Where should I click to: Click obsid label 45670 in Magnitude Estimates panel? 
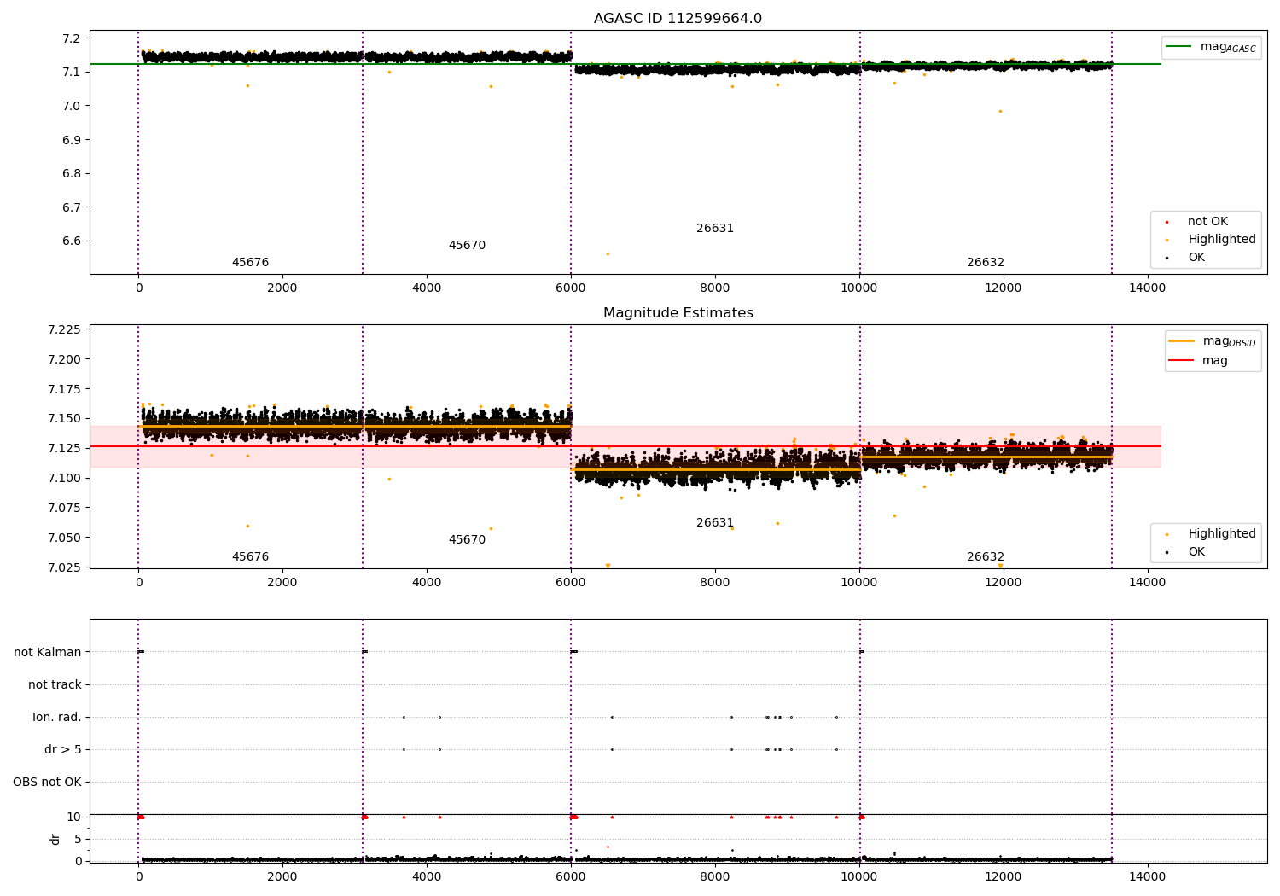tap(467, 540)
